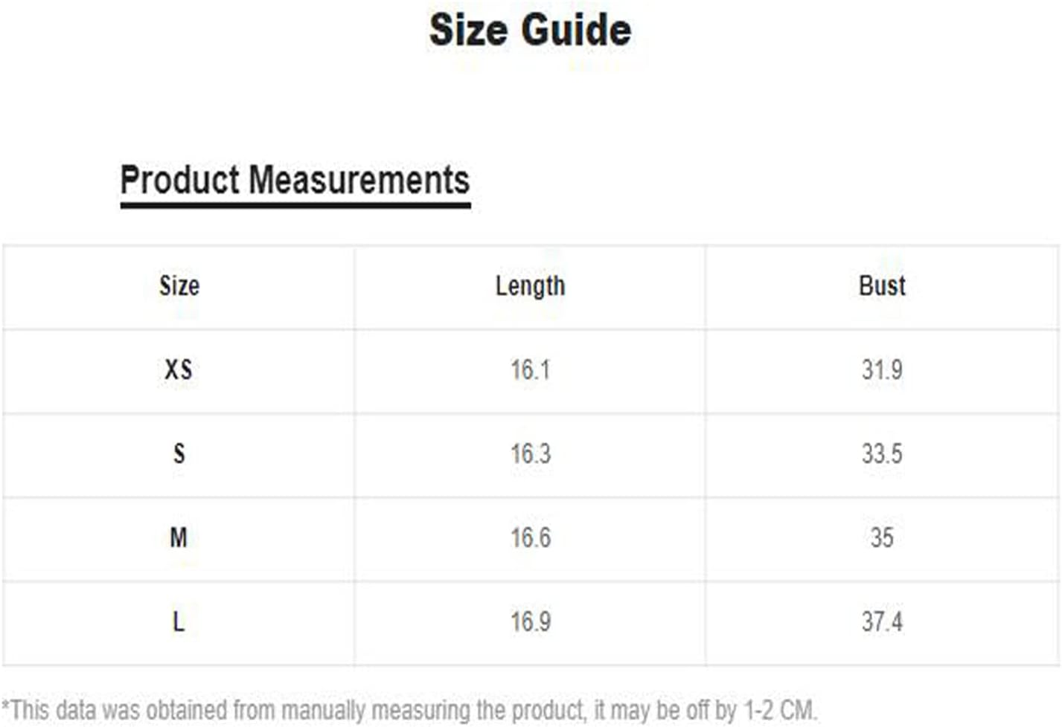Click the 16.9 length value

coord(531,621)
